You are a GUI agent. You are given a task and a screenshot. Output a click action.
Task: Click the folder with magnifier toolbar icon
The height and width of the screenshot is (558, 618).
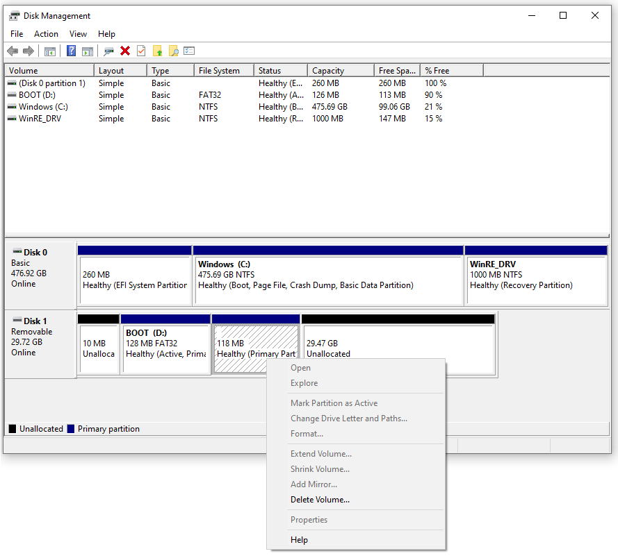point(173,51)
